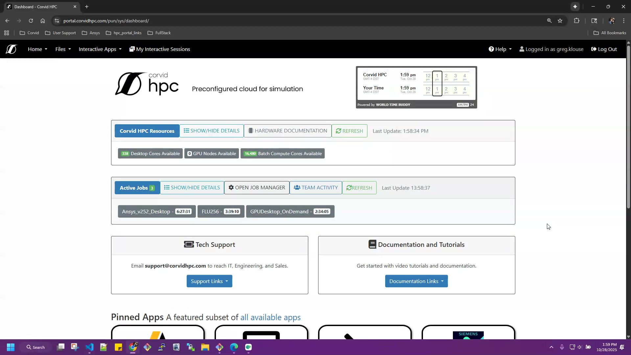This screenshot has width=631, height=355.
Task: Open the volume control in system tray
Action: [x=580, y=347]
